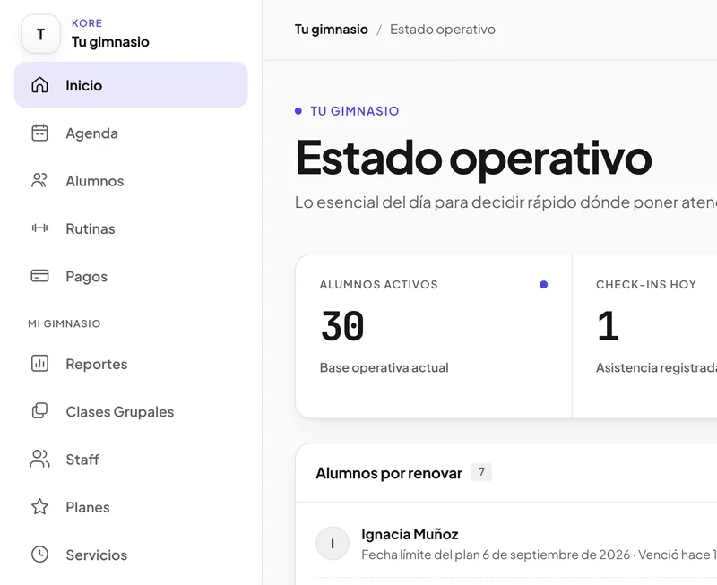Screen dimensions: 717x585
Task: Click the Base operativa actual text
Action: [384, 367]
